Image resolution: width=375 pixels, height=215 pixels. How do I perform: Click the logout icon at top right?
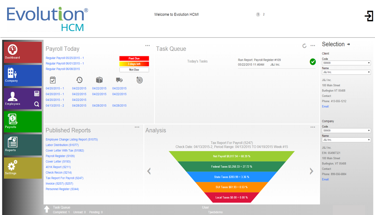coord(369,16)
